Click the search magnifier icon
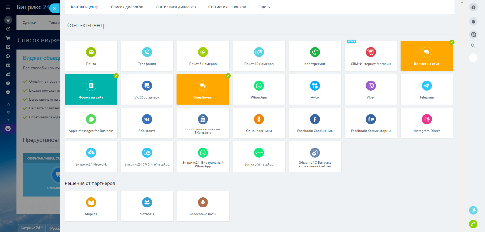 [473, 46]
